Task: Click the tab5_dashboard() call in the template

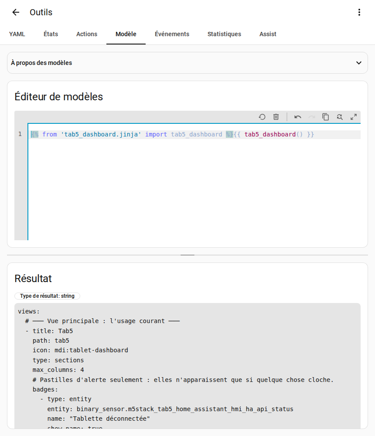Action: click(273, 135)
